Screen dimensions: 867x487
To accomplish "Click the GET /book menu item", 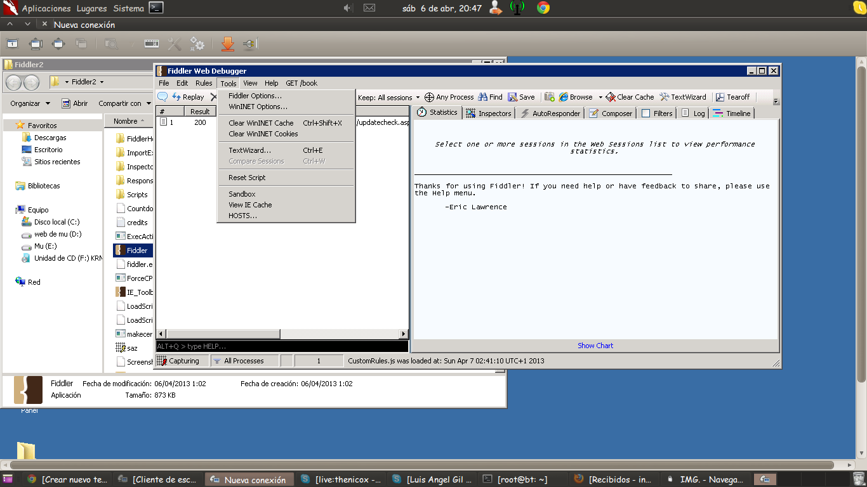I will 301,83.
